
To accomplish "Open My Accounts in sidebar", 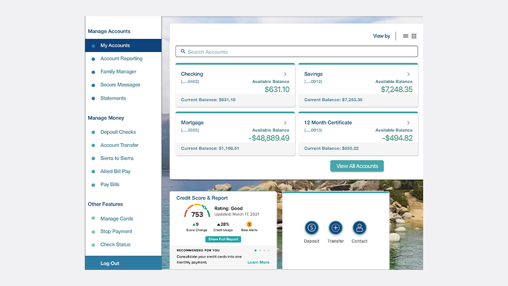I will point(123,45).
